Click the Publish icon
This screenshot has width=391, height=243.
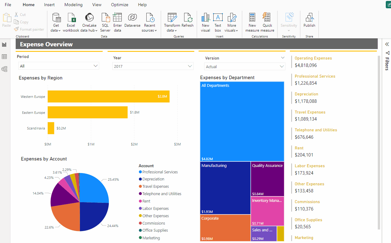click(309, 18)
